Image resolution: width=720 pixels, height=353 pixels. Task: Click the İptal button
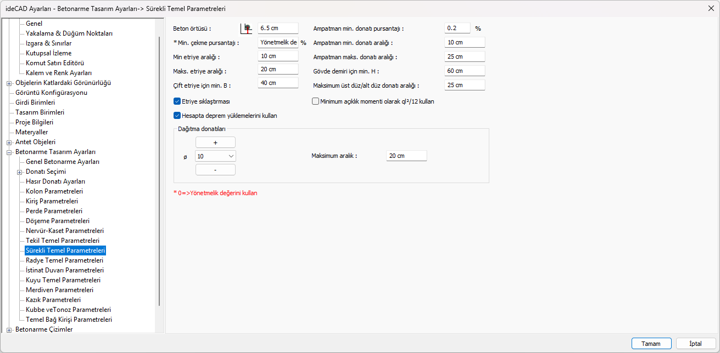pyautogui.click(x=696, y=344)
